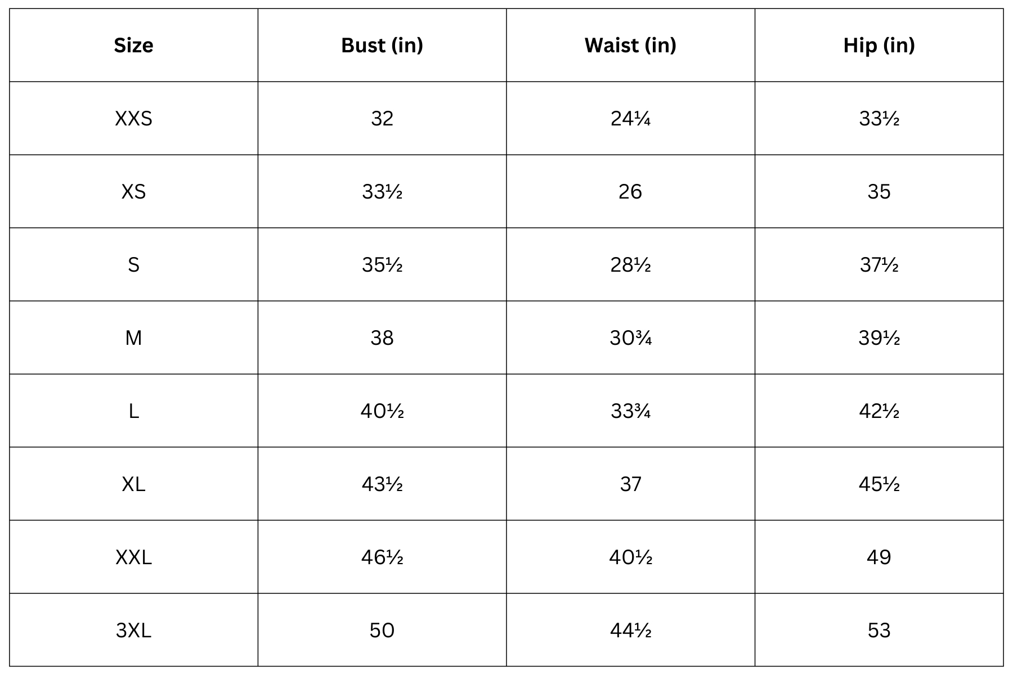
Task: Click the L bust value 40½
Action: pos(382,411)
